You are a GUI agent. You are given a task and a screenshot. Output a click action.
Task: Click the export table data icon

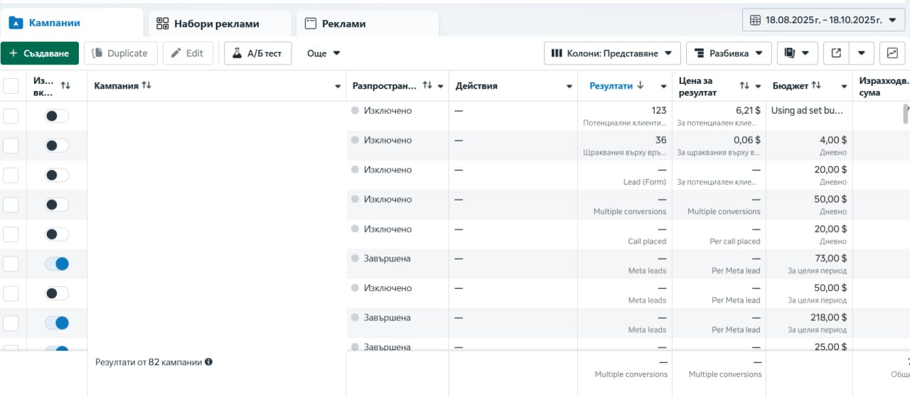click(836, 53)
